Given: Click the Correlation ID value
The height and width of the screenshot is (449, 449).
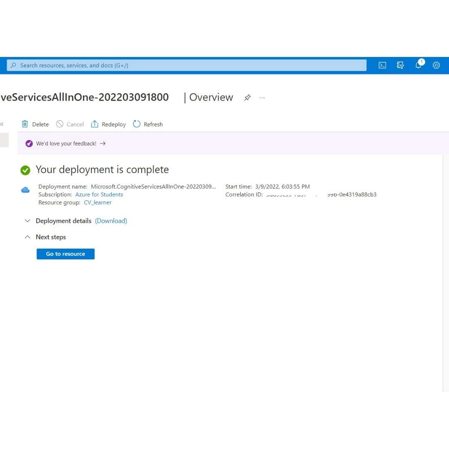Looking at the screenshot, I should click(x=321, y=195).
